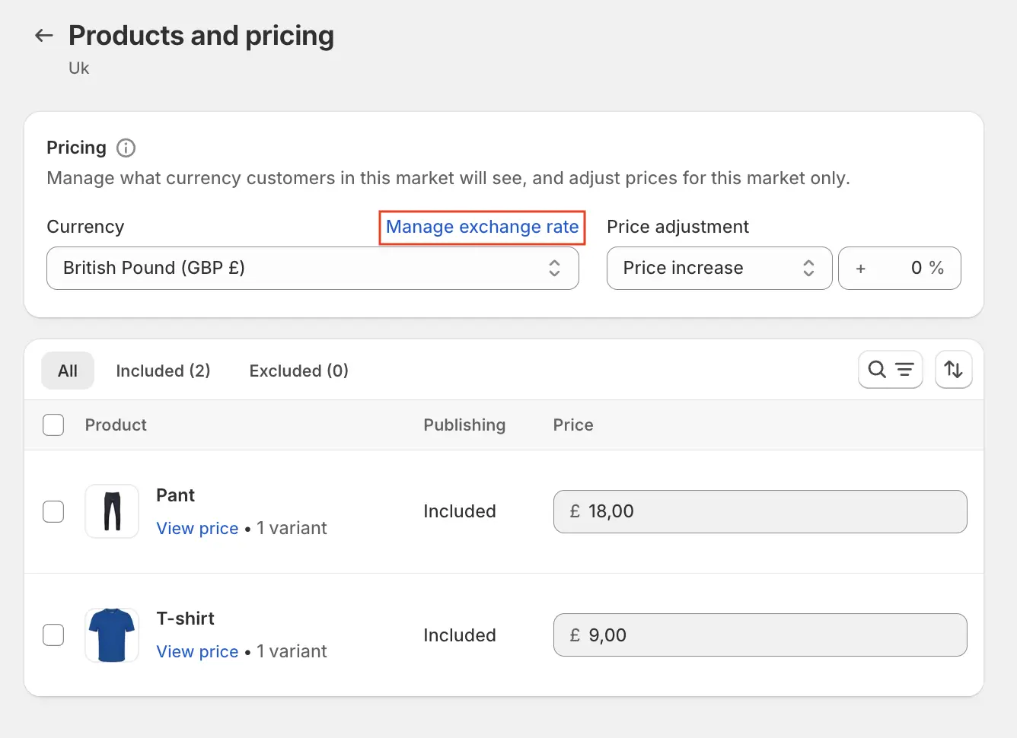This screenshot has height=738, width=1017.
Task: Open View price link for T-shirt
Action: [197, 652]
